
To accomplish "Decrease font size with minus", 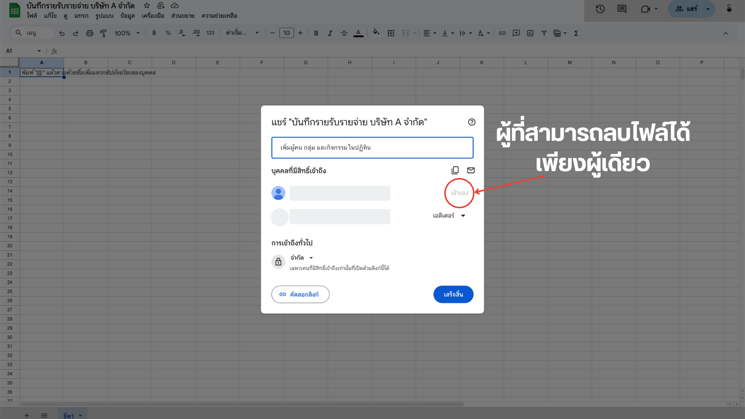I will point(272,33).
